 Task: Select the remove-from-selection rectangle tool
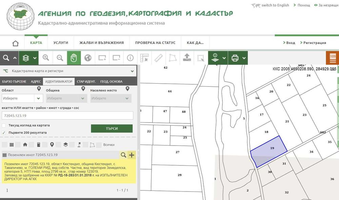point(116,58)
